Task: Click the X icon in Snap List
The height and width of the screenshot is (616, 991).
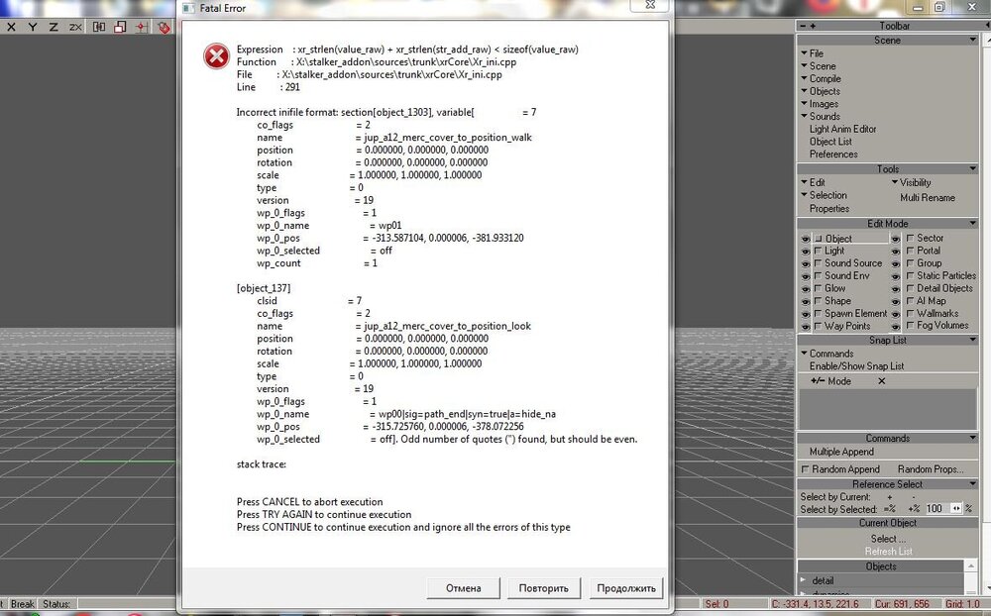Action: tap(881, 381)
